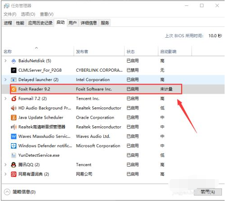Screen dimensions: 230x201
Task: Collapse to 简略信息 view
Action: [20, 192]
